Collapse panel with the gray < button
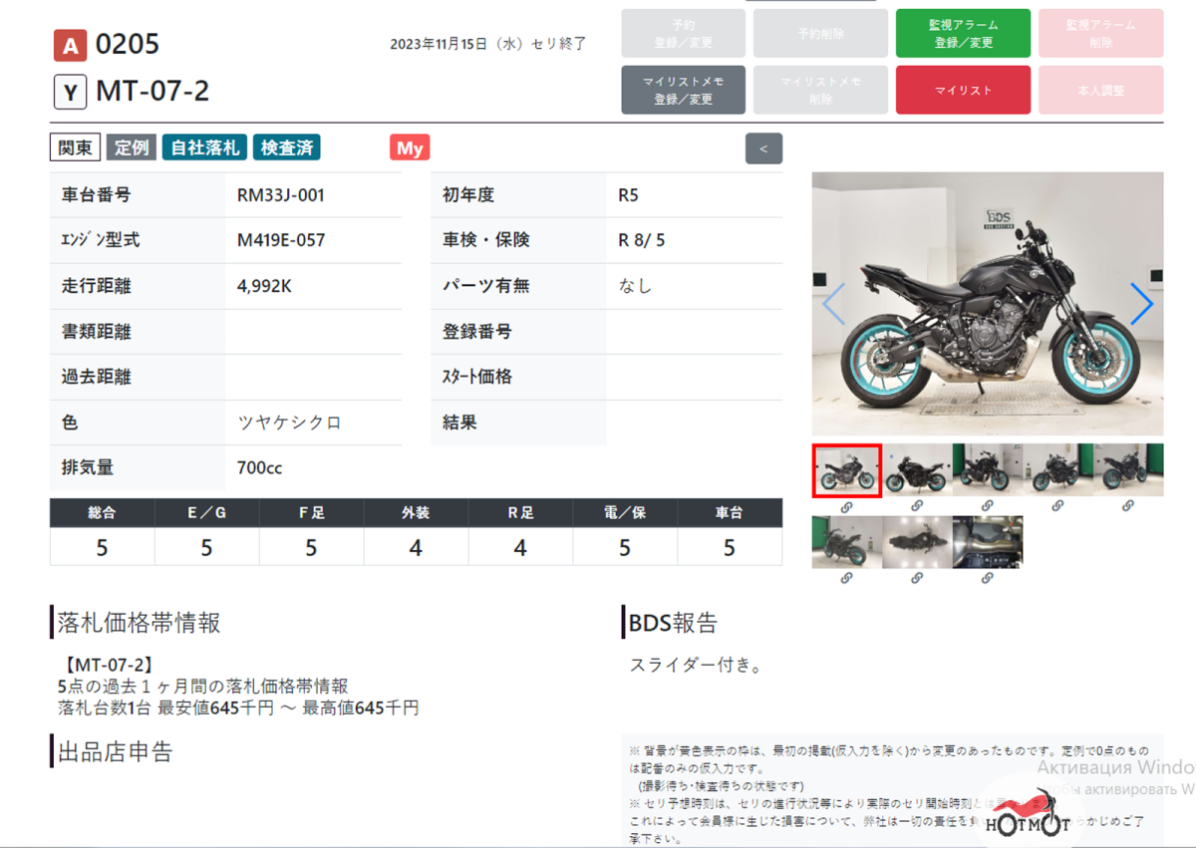 point(763,148)
